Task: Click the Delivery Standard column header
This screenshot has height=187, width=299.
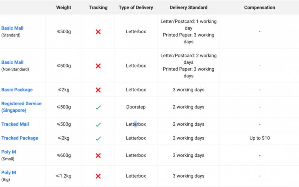Action: (x=188, y=7)
